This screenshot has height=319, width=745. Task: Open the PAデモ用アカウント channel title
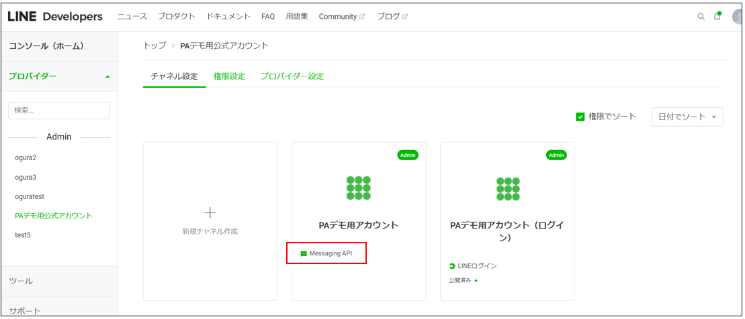point(359,226)
